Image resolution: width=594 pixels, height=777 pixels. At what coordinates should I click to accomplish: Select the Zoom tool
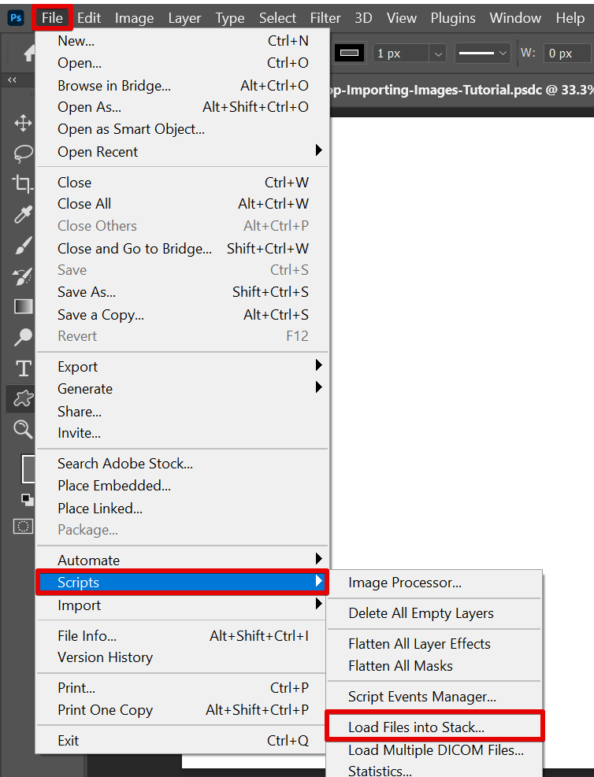click(23, 429)
